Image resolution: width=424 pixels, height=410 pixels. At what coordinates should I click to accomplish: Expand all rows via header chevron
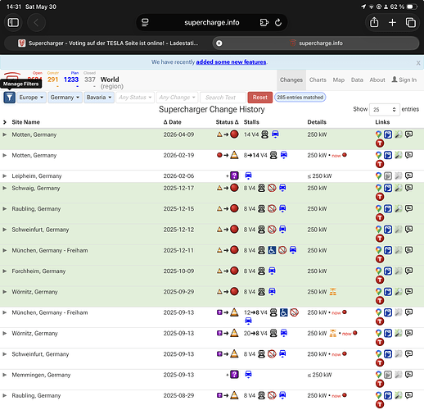click(5, 122)
